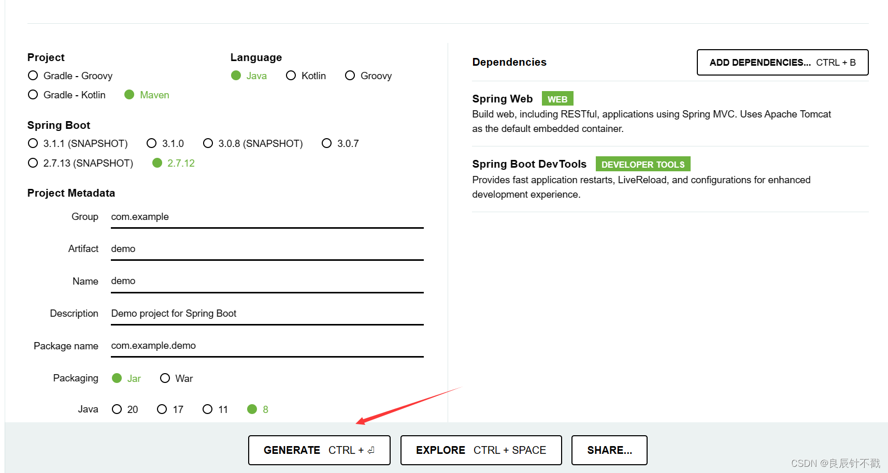Focus the Group input field
Image resolution: width=888 pixels, height=473 pixels.
(x=267, y=217)
